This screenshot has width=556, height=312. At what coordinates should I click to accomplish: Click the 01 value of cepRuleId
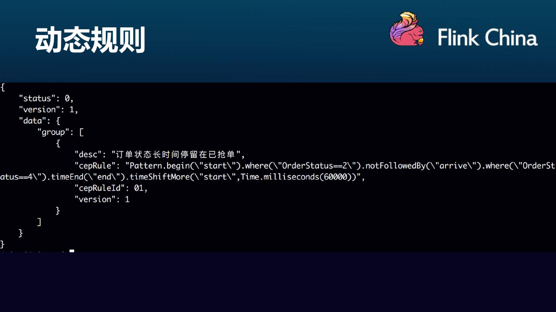pos(139,188)
